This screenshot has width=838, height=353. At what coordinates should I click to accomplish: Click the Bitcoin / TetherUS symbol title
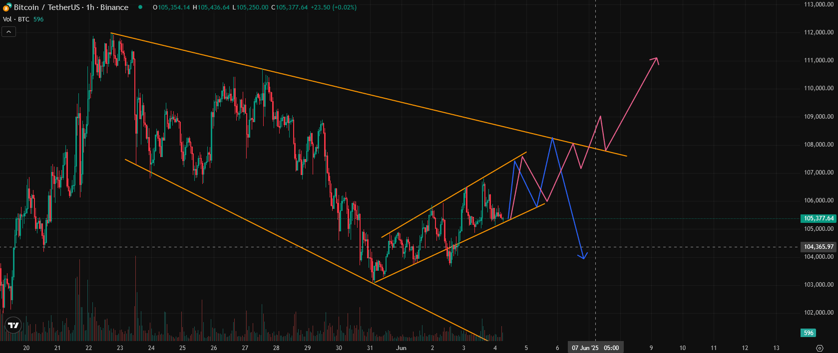point(71,7)
